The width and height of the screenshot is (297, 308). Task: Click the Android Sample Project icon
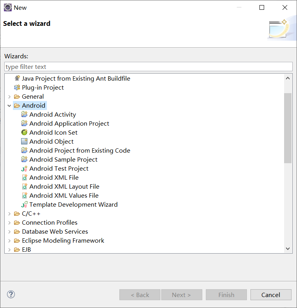point(24,159)
